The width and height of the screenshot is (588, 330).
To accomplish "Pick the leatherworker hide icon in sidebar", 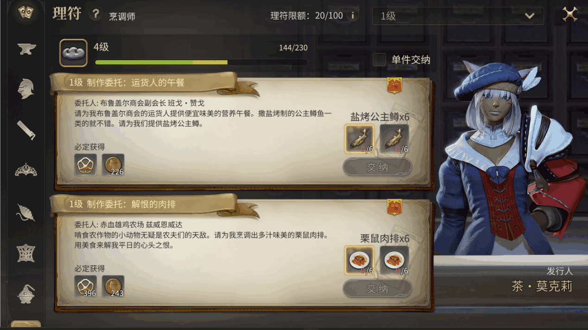I will click(x=26, y=212).
